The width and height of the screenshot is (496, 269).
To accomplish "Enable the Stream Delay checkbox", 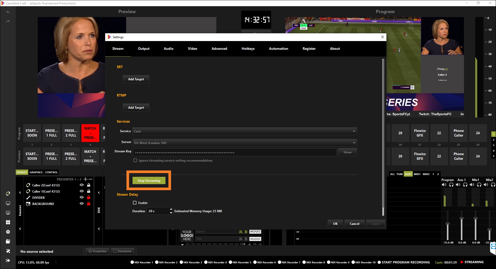I will pos(135,203).
